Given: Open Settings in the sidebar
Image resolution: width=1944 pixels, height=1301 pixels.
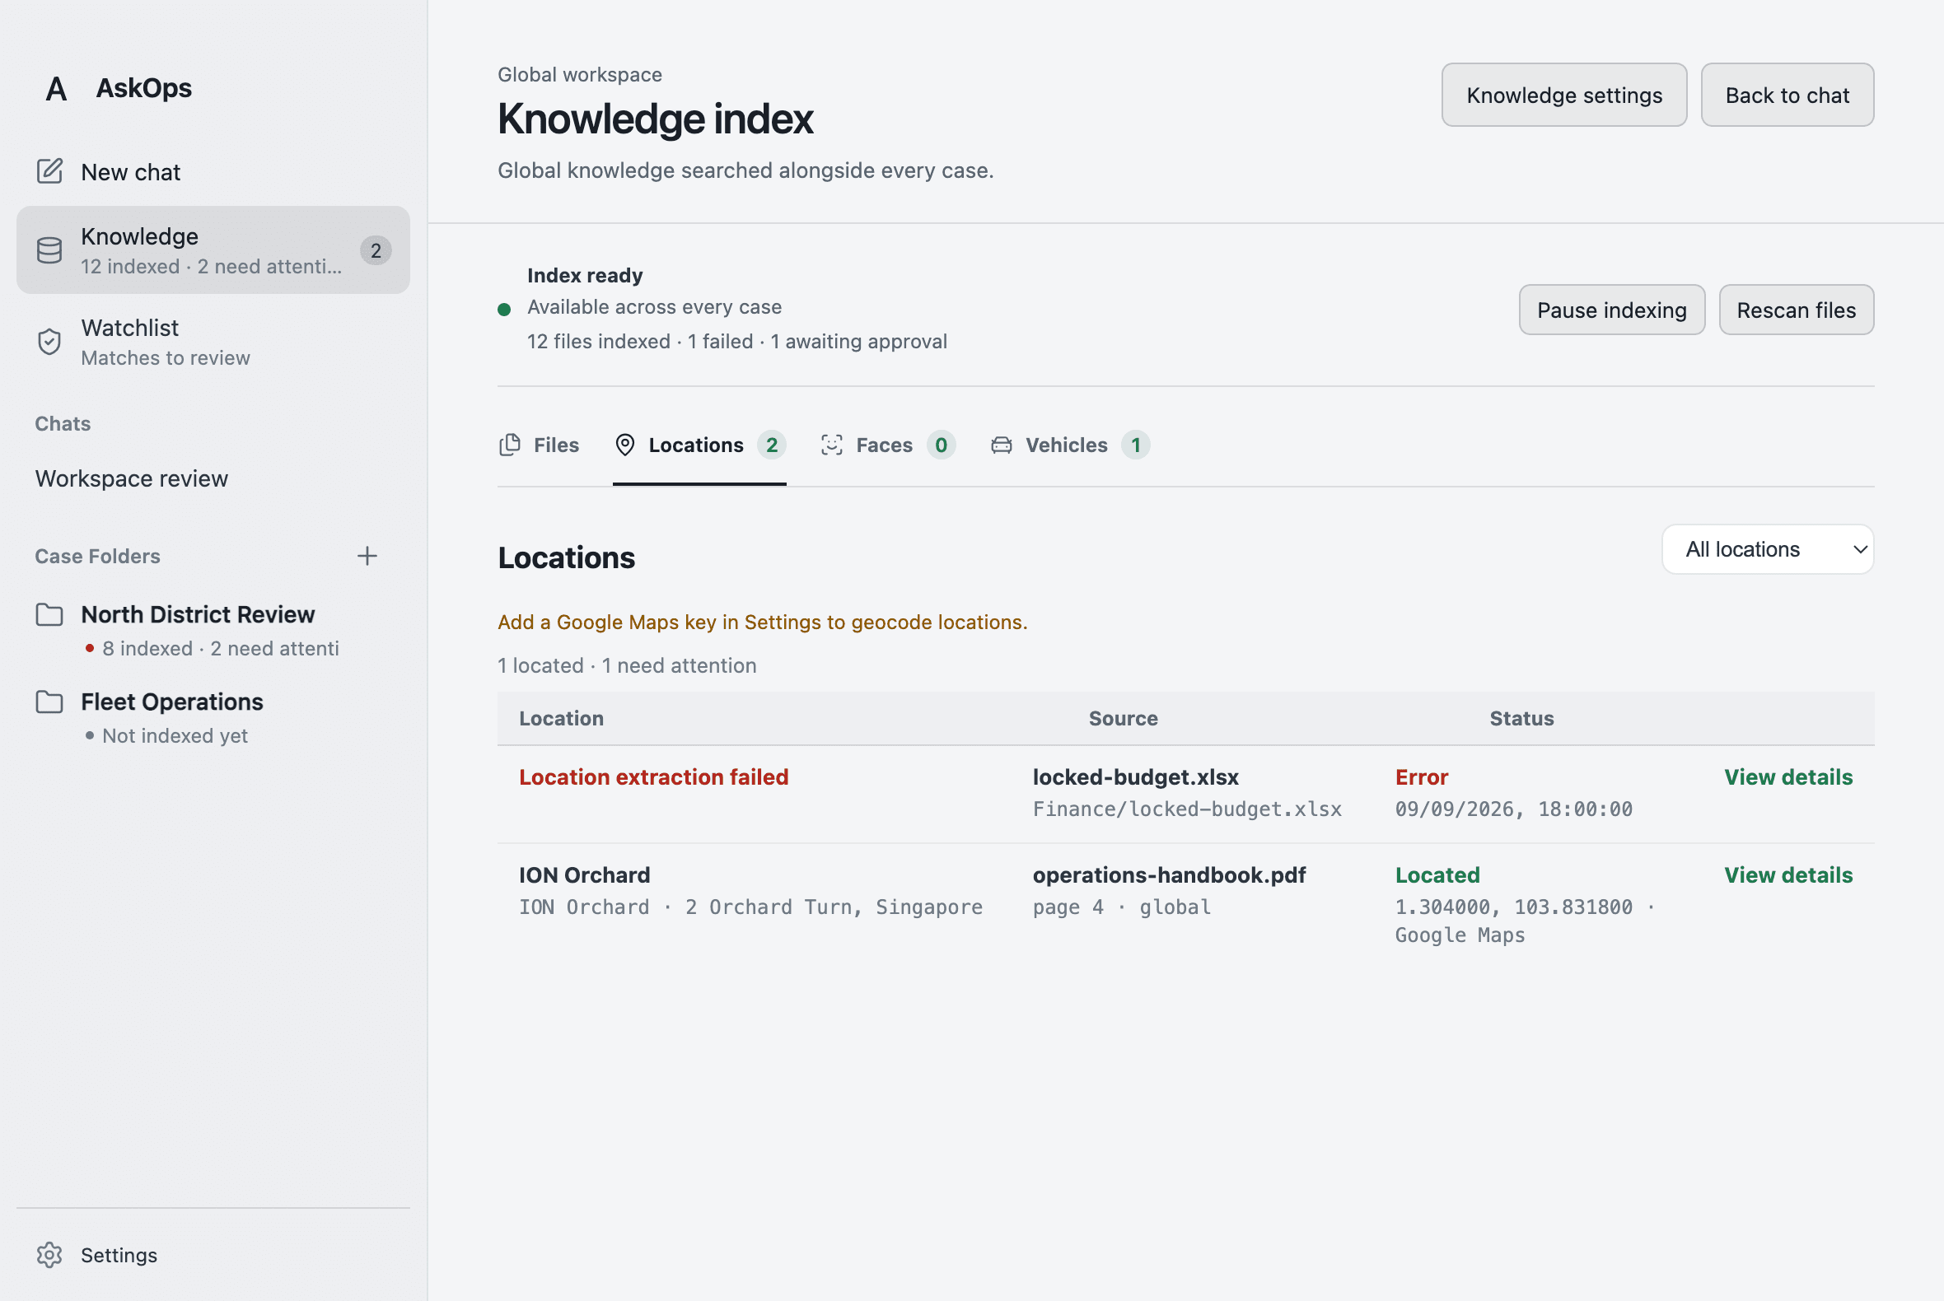Looking at the screenshot, I should click(213, 1256).
